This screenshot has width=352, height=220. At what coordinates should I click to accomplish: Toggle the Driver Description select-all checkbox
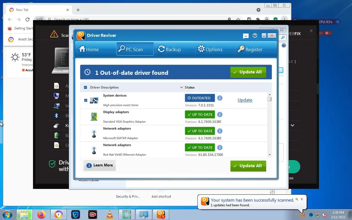click(x=85, y=87)
